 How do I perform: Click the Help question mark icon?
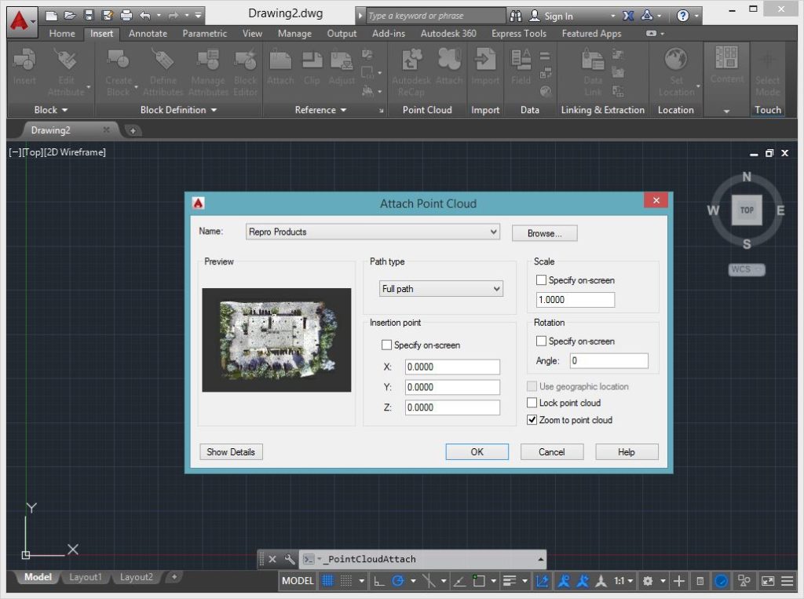tap(682, 16)
